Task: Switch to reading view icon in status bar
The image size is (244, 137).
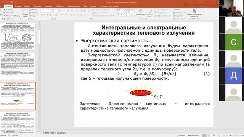Action: 214,135
